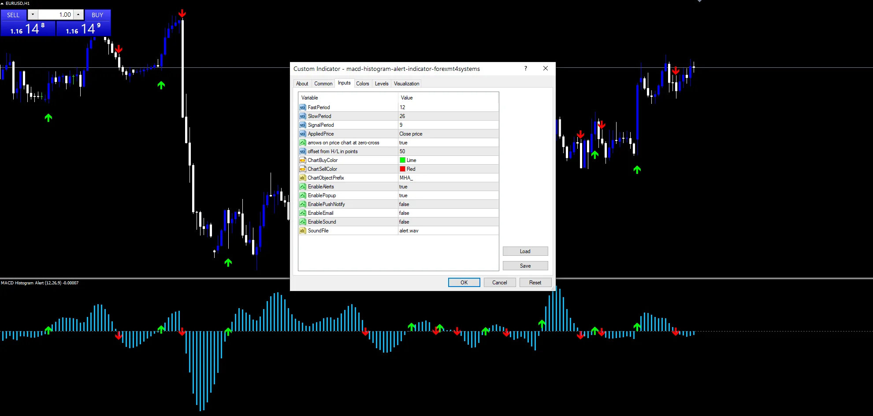Click the BUY button
Image resolution: width=873 pixels, height=416 pixels.
(97, 15)
